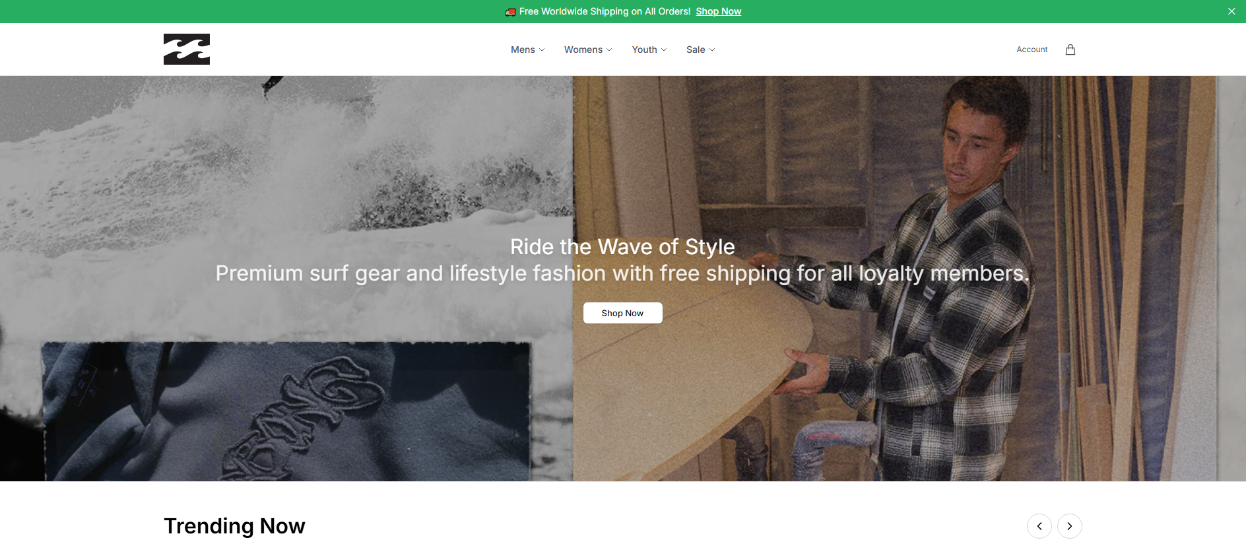This screenshot has width=1246, height=540.
Task: Follow the Shop Now link in banner
Action: (x=718, y=11)
